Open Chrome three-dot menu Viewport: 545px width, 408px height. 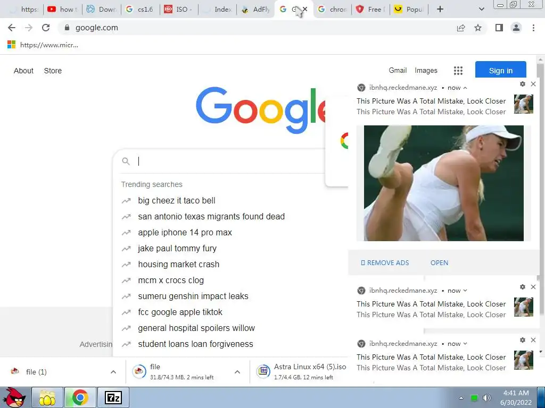click(x=533, y=28)
